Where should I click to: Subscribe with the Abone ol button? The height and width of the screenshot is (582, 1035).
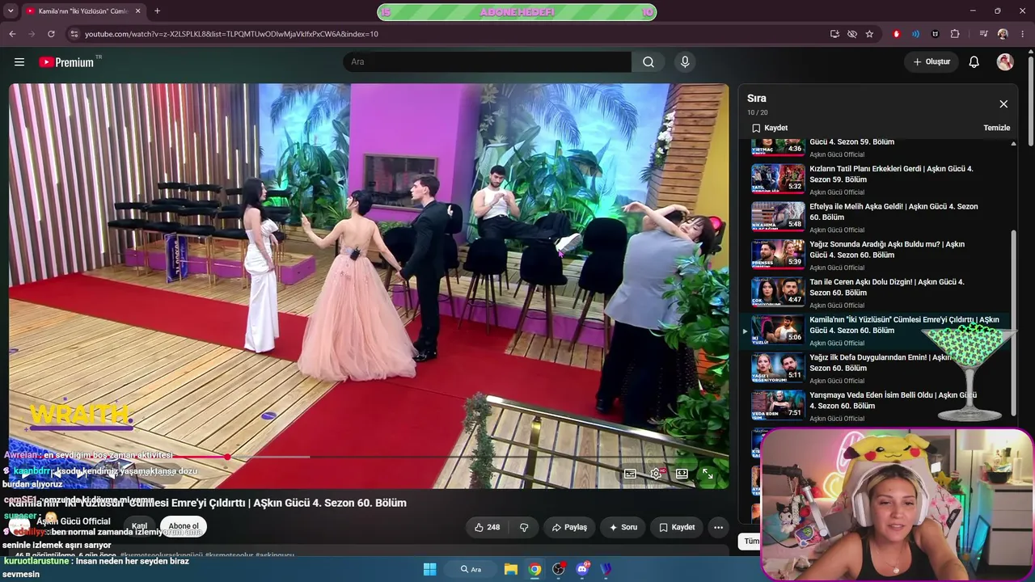tap(184, 526)
